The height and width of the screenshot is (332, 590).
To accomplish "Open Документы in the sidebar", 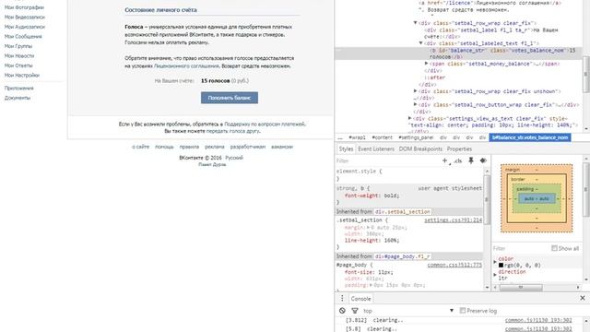I will (x=18, y=98).
